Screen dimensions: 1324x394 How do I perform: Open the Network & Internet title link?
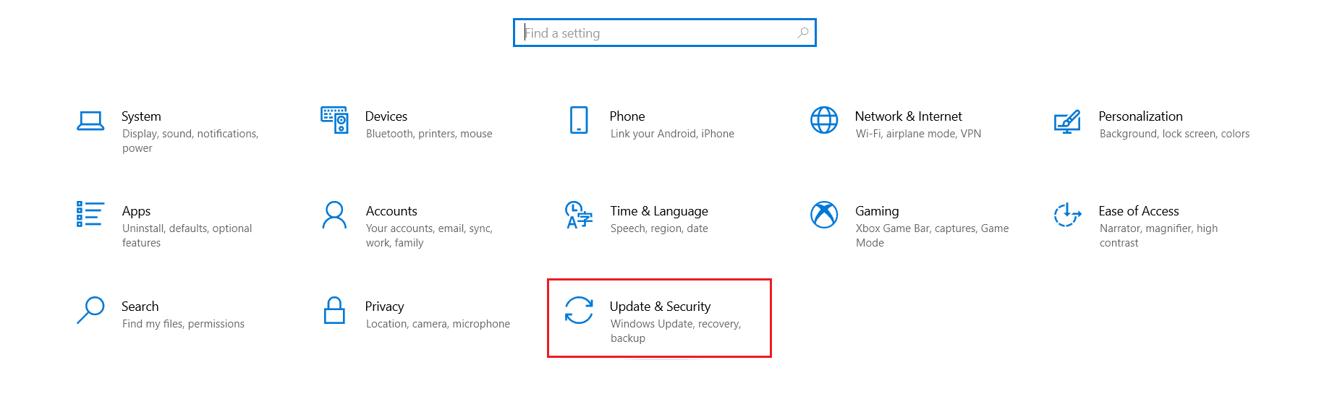[x=908, y=116]
